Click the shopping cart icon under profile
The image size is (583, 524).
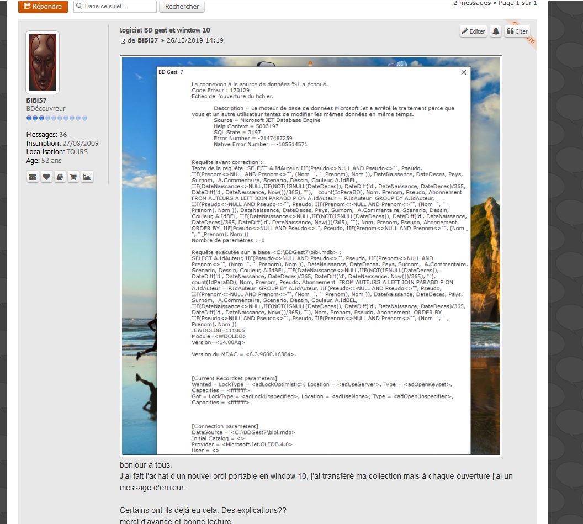(73, 177)
